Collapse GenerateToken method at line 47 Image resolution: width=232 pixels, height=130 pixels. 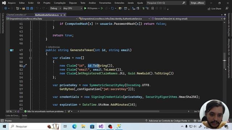30,50
